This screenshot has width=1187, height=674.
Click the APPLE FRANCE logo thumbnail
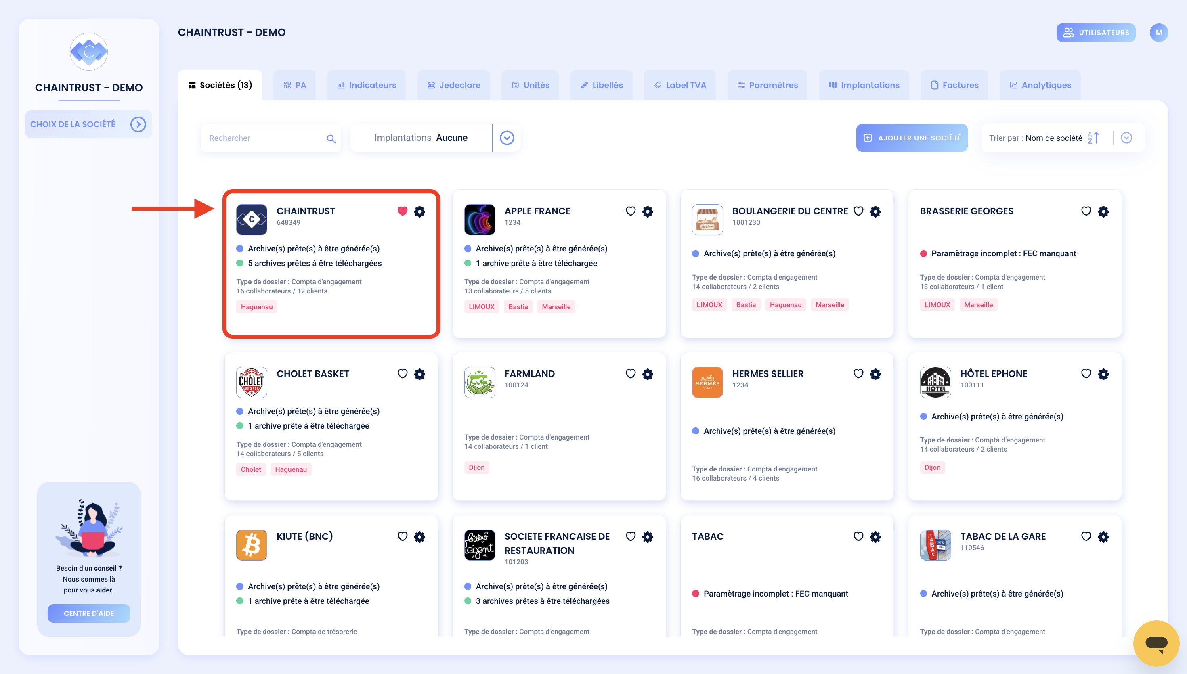click(480, 220)
